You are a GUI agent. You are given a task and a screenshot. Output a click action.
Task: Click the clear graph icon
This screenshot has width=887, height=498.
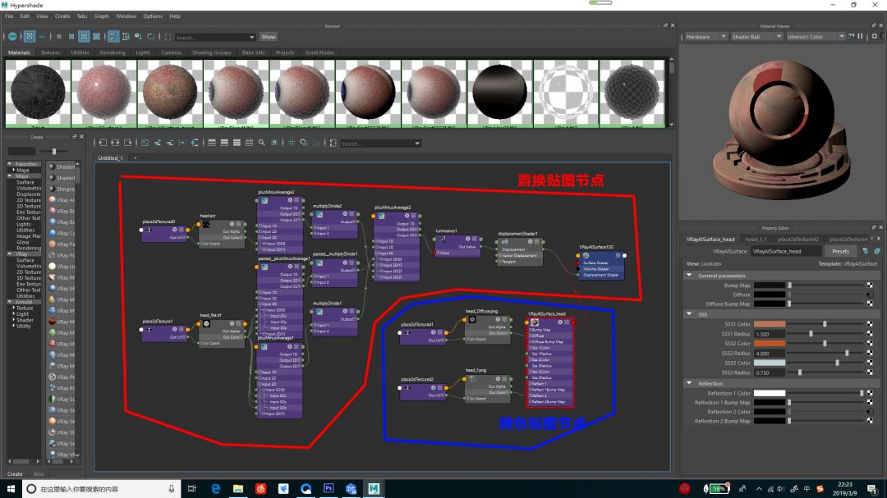coord(145,143)
